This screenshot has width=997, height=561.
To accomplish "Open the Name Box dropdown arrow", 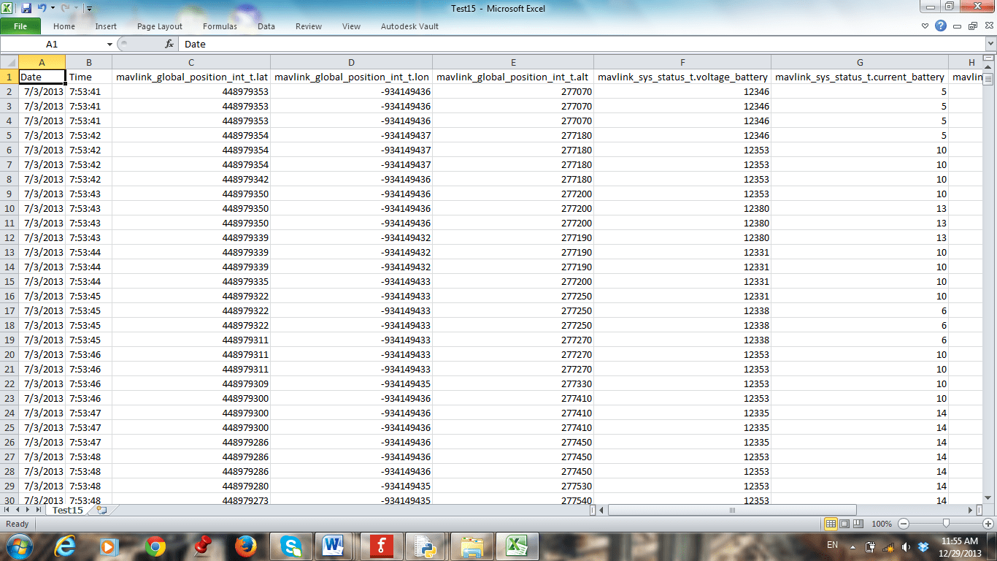I will (109, 45).
